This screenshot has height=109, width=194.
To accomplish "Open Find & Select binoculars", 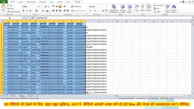I will [x=174, y=9].
